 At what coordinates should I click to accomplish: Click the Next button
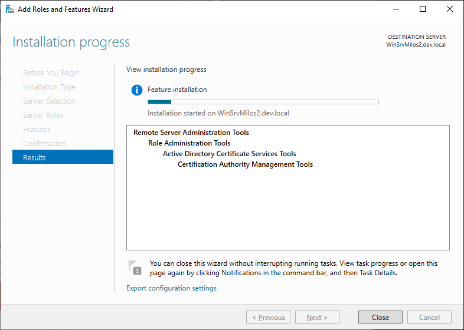pyautogui.click(x=317, y=318)
